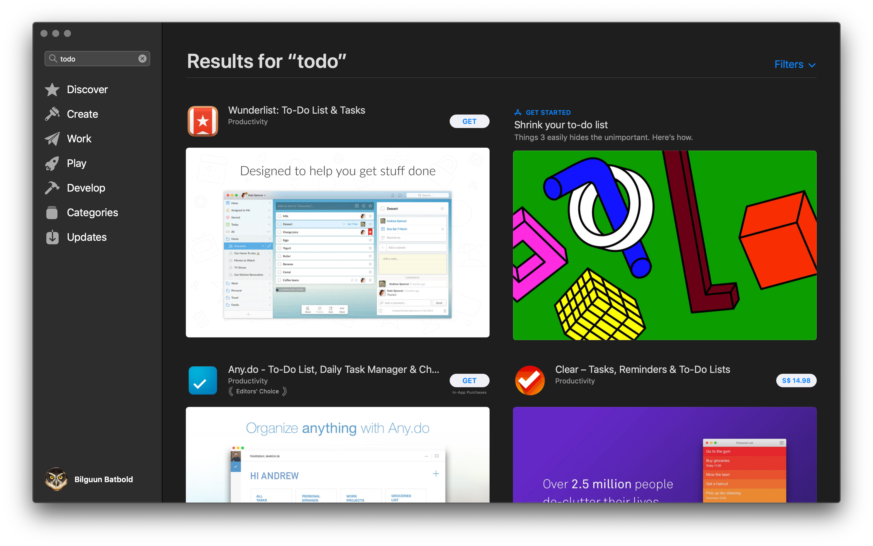Click Productivity category under Wunderlist
873x546 pixels.
248,122
